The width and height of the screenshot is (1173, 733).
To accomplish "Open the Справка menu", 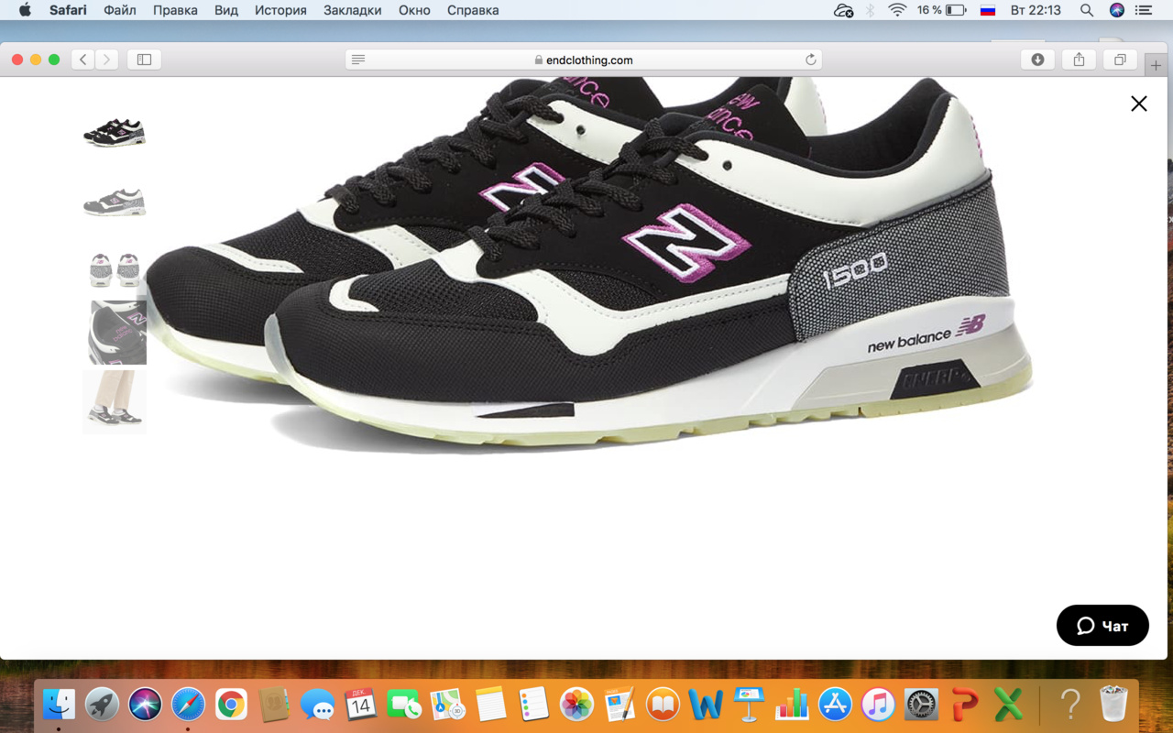I will click(473, 10).
